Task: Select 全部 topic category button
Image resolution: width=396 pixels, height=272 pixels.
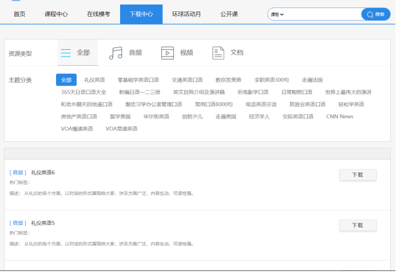Action: pos(66,80)
